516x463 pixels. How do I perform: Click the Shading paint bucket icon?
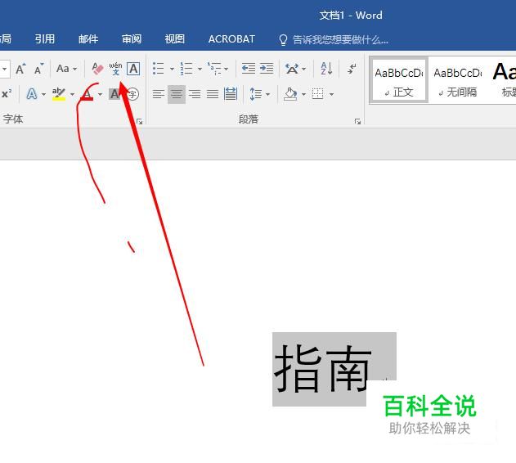click(x=290, y=94)
